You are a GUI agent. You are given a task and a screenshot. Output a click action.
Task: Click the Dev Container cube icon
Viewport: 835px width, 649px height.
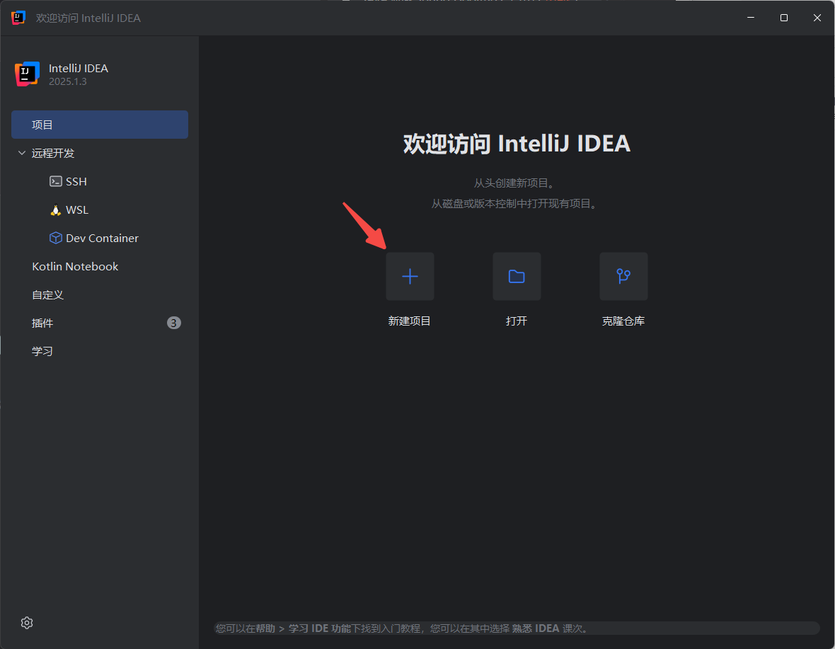55,238
